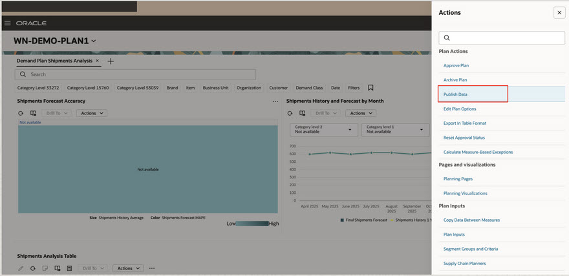
Task: Click the magnifier icon in Actions search
Action: point(447,37)
